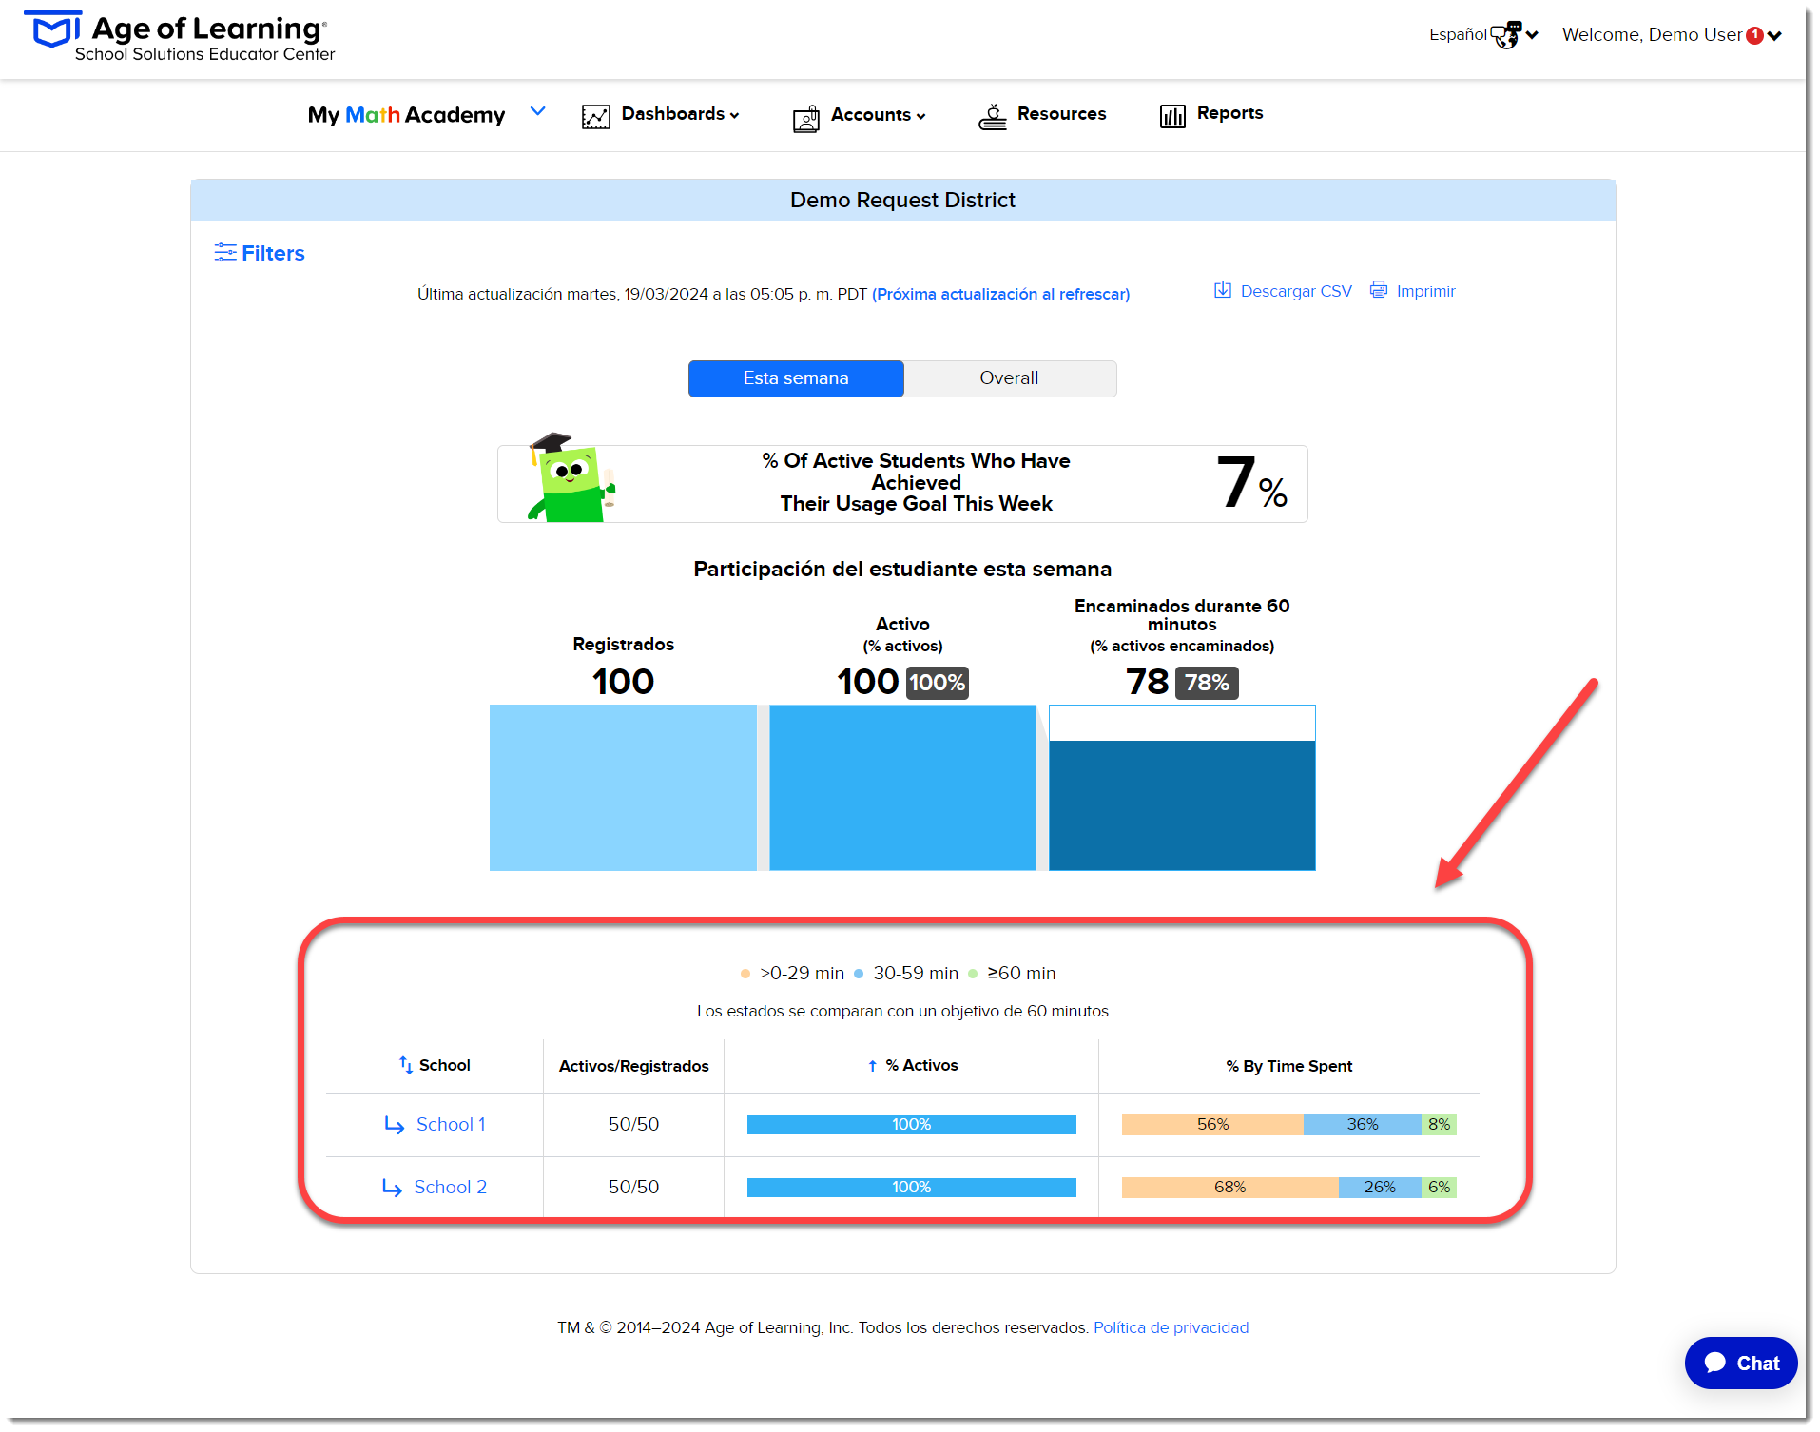Click School 1 orange 56% segment
This screenshot has width=1820, height=1432.
pyautogui.click(x=1212, y=1125)
